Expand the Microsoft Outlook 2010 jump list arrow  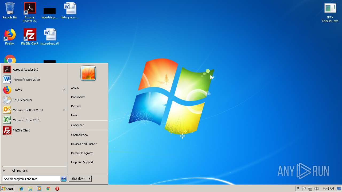tap(64, 110)
